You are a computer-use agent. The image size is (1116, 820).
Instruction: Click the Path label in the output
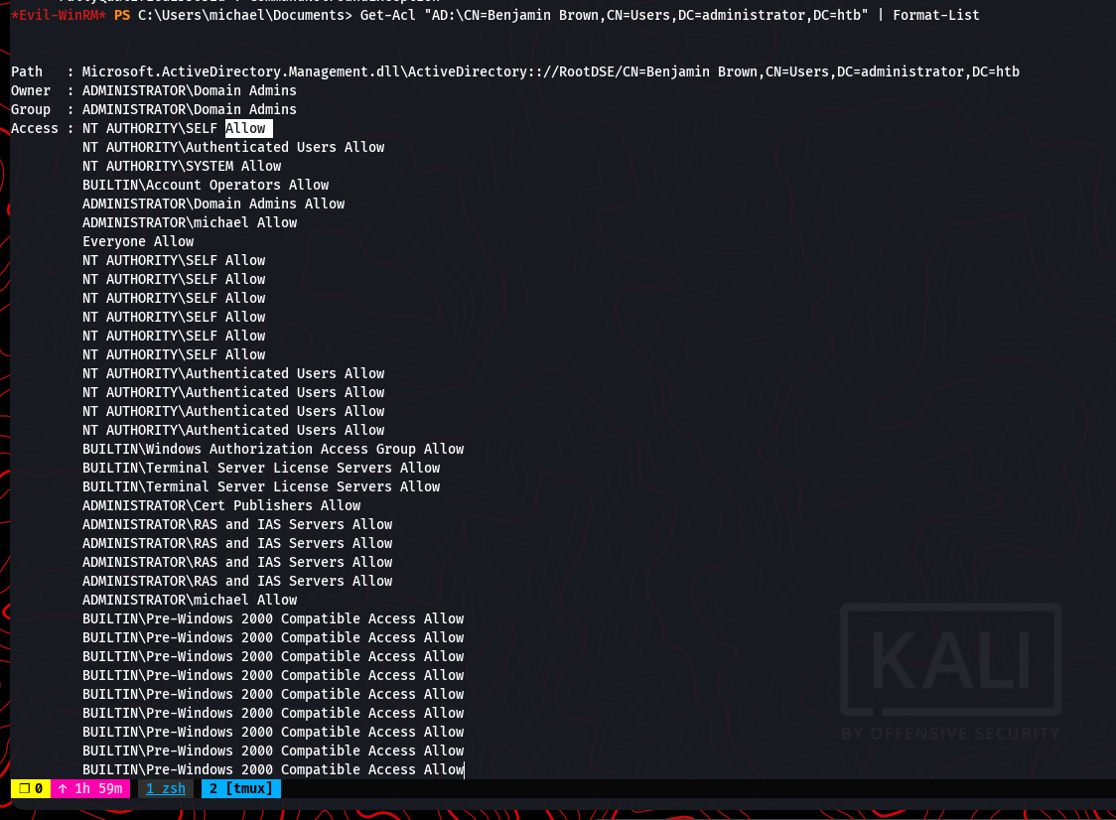[x=27, y=71]
